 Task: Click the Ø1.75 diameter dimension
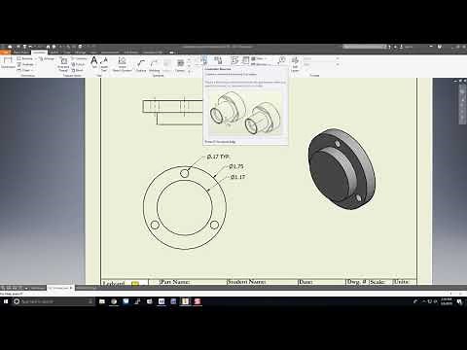[x=236, y=166]
